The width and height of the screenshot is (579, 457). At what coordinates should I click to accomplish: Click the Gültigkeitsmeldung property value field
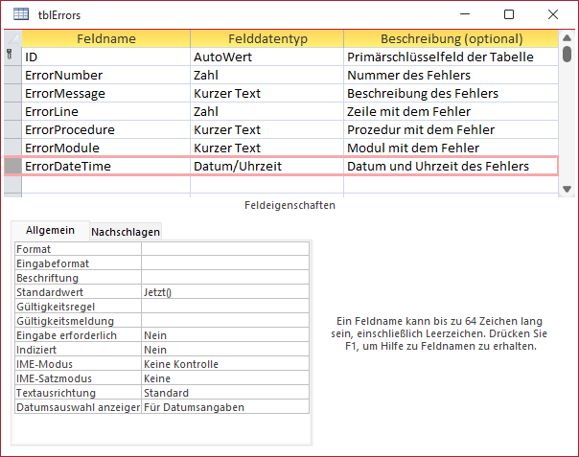pyautogui.click(x=225, y=321)
